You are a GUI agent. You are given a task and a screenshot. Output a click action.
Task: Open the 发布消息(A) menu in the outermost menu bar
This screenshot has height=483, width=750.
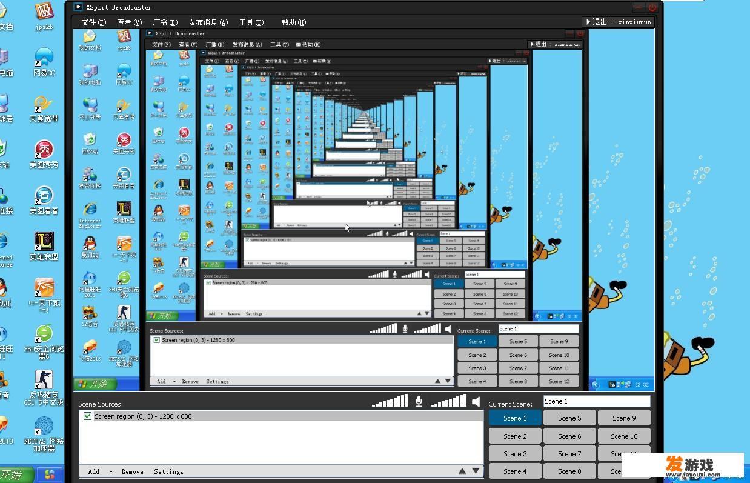click(x=208, y=22)
